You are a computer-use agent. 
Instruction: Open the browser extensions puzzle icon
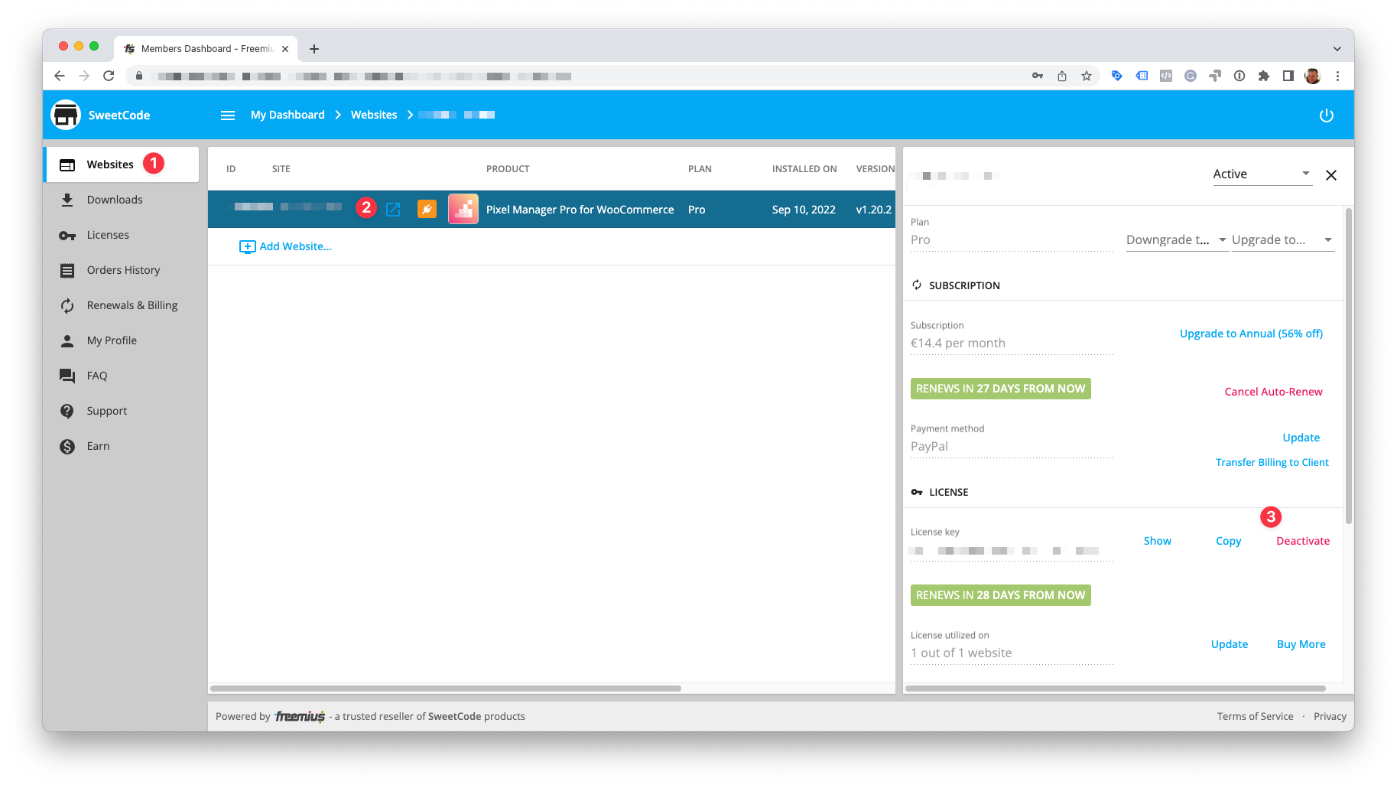(x=1264, y=76)
